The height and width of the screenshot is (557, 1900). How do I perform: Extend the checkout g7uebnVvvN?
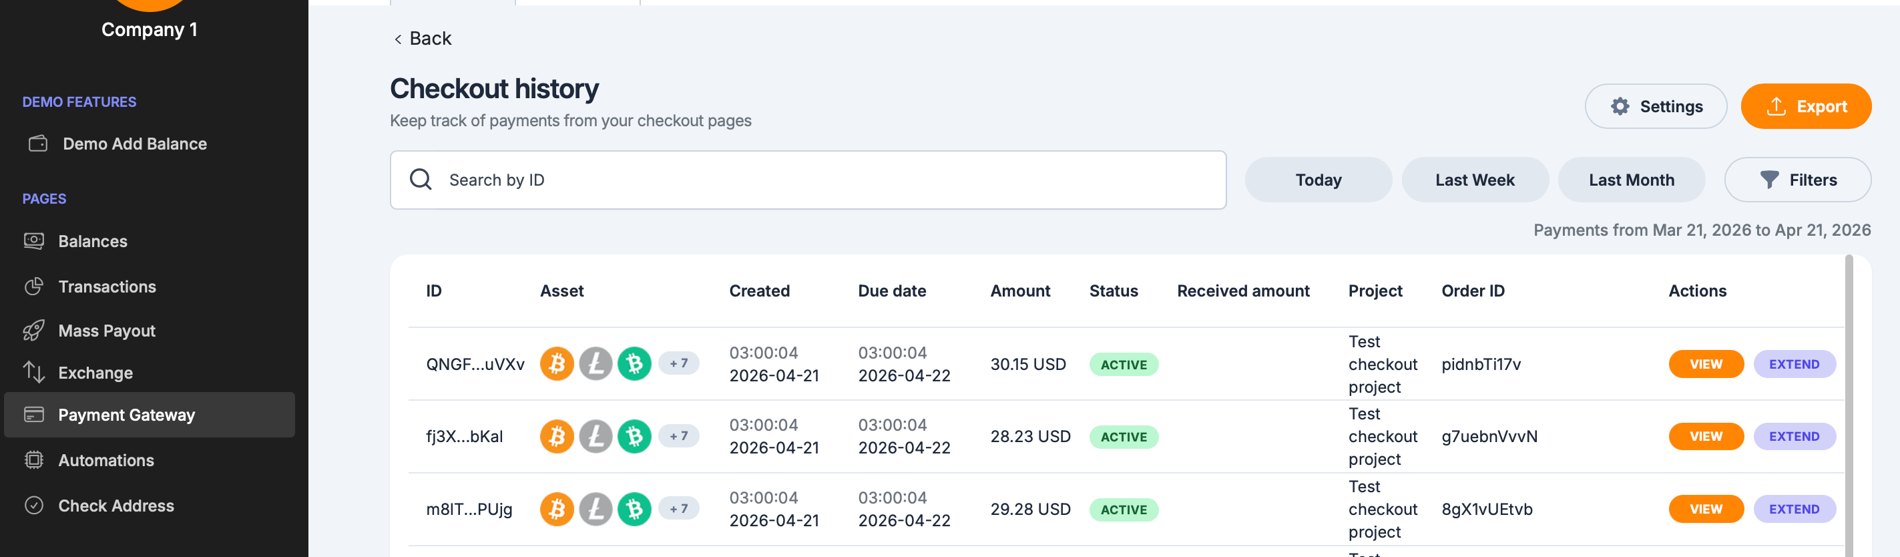1794,436
